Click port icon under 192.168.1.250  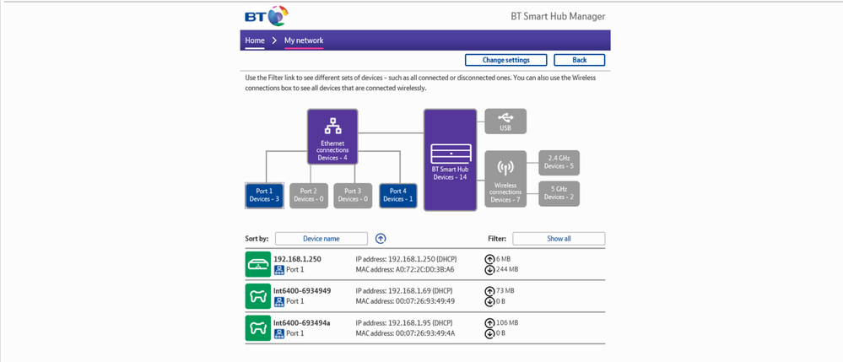[x=279, y=269]
